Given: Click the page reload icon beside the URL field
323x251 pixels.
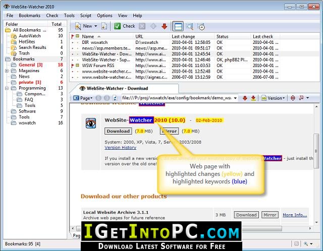Looking at the screenshot, I should pos(115,98).
